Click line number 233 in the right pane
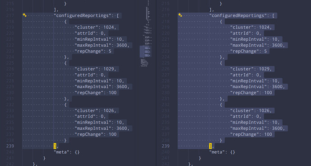The width and height of the screenshot is (311, 166). point(166,110)
